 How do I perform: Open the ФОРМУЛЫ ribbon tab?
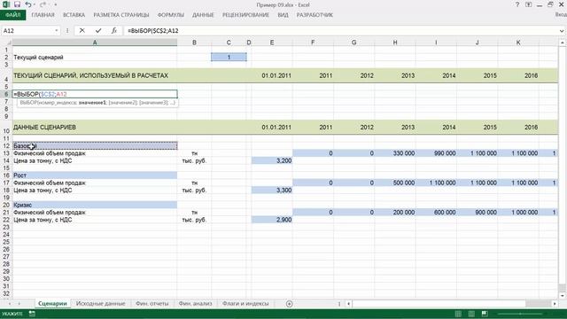pyautogui.click(x=171, y=15)
